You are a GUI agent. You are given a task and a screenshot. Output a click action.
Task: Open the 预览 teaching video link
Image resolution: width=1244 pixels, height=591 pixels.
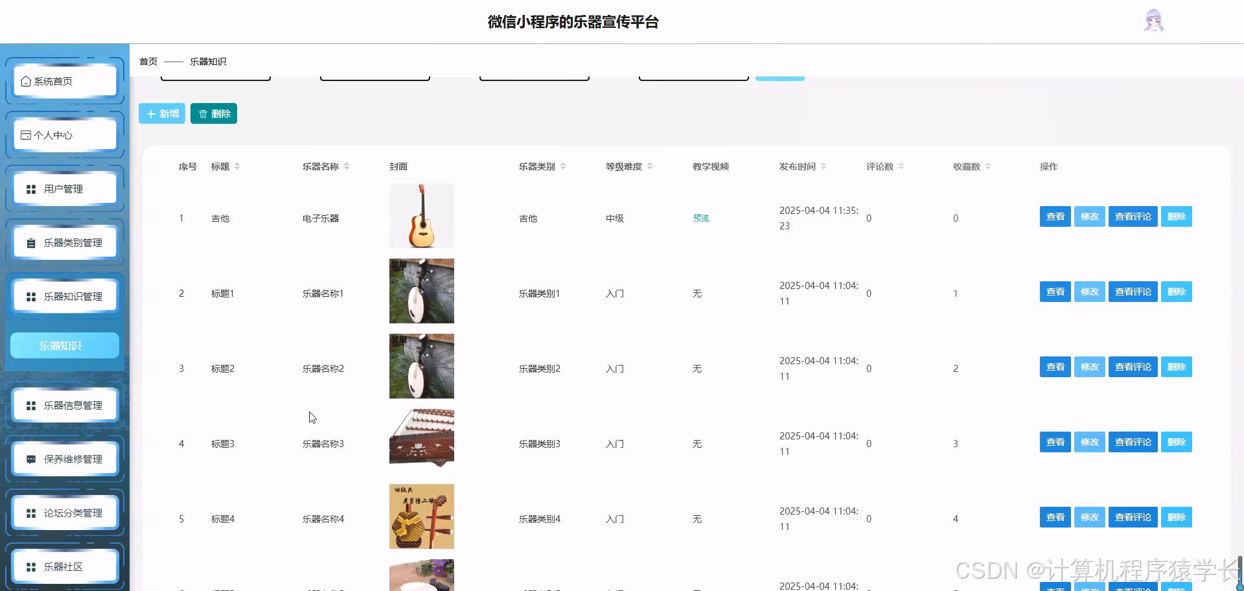[701, 218]
